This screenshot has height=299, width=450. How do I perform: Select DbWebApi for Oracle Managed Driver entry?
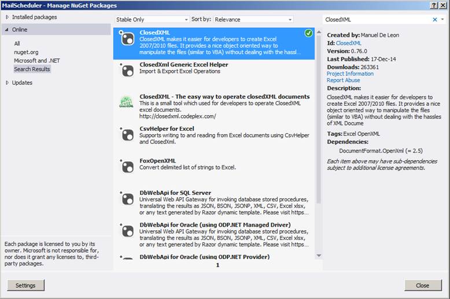[214, 236]
